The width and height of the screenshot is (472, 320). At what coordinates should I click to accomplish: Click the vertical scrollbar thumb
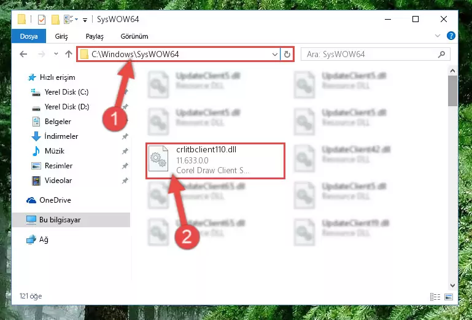[452, 91]
